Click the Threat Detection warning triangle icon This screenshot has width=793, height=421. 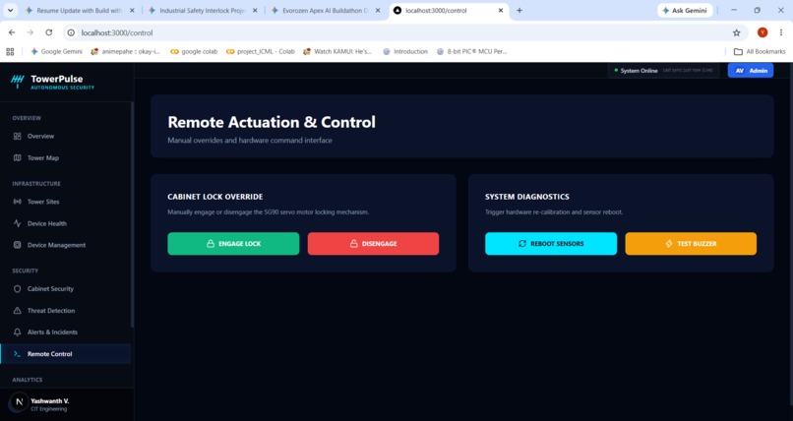[x=17, y=310]
